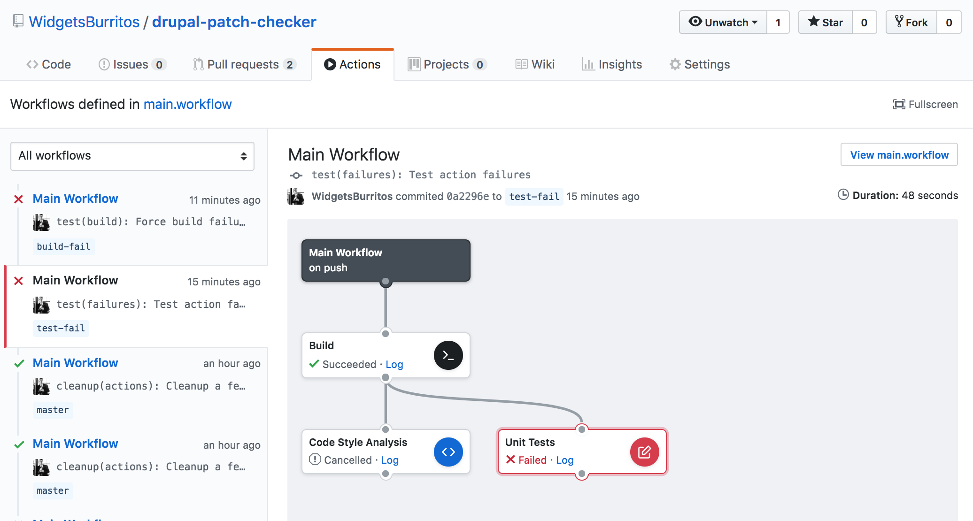Screen dimensions: 973x521
Task: Click the Build succeeded log link
Action: [394, 364]
